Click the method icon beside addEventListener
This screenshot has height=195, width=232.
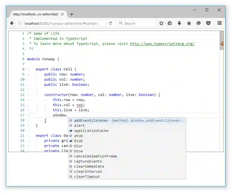[x=71, y=120]
